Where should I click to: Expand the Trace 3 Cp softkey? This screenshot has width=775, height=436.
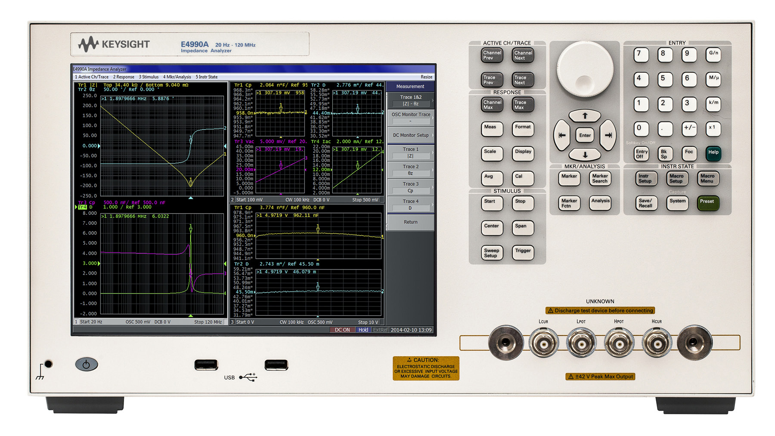[410, 187]
